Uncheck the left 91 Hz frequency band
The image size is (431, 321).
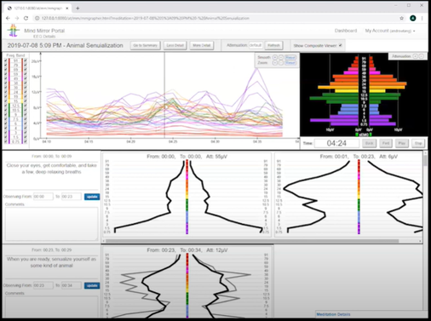pyautogui.click(x=6, y=60)
